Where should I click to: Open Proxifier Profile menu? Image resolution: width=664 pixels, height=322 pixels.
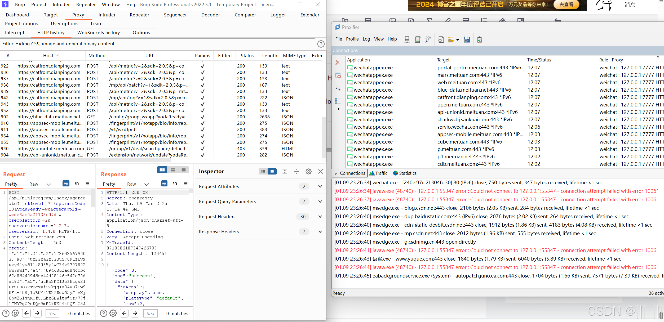tap(352, 39)
